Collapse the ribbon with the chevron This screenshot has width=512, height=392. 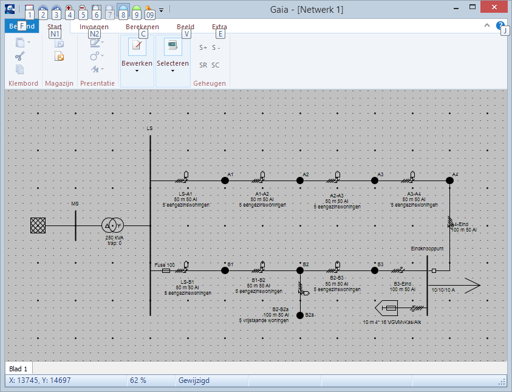486,26
